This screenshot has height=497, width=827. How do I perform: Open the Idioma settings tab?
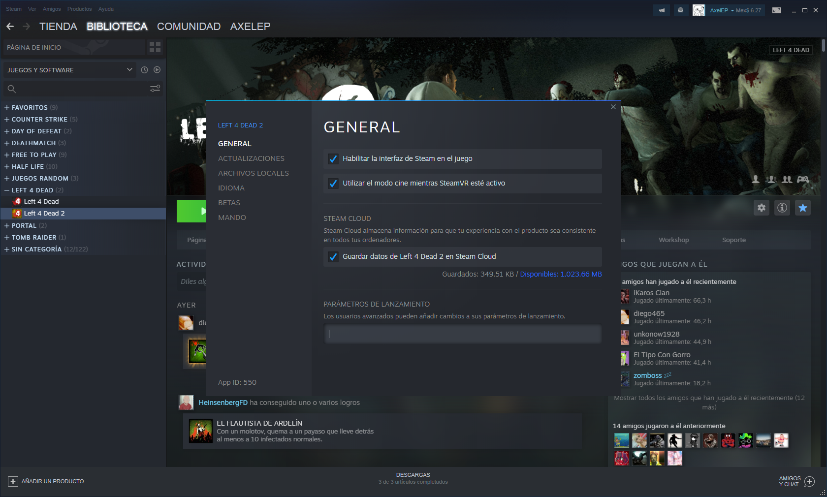point(231,188)
